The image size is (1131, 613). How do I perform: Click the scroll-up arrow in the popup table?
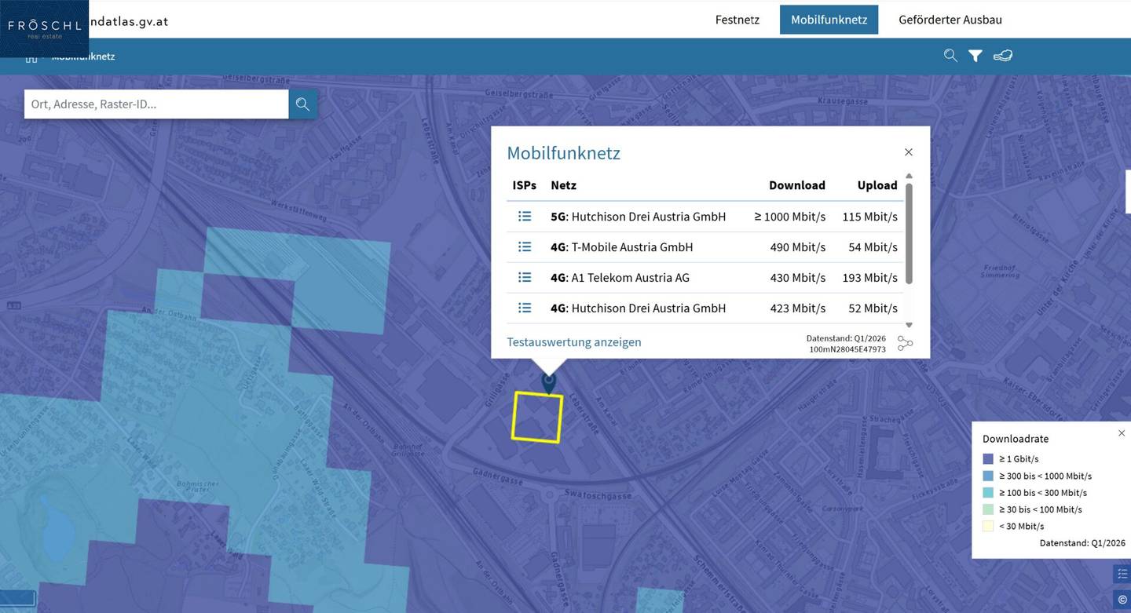pos(909,177)
